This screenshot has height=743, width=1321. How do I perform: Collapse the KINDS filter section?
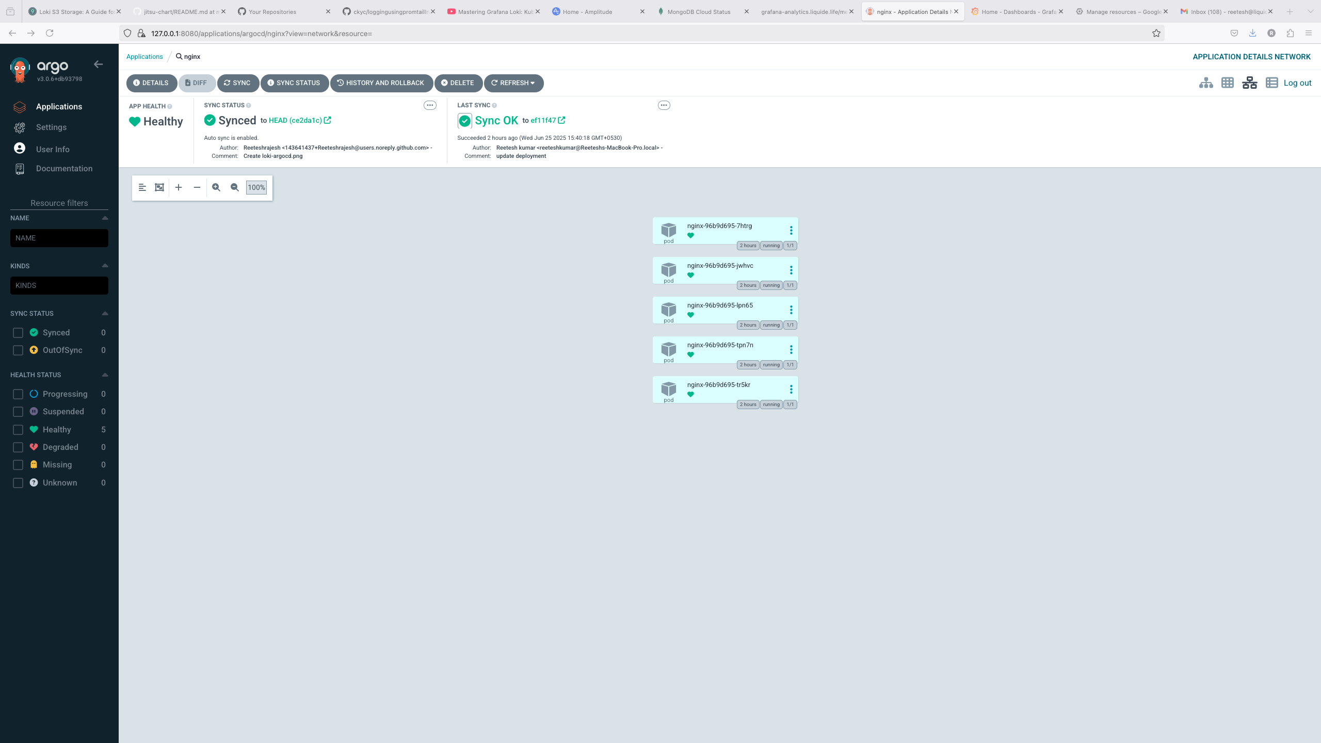click(105, 266)
